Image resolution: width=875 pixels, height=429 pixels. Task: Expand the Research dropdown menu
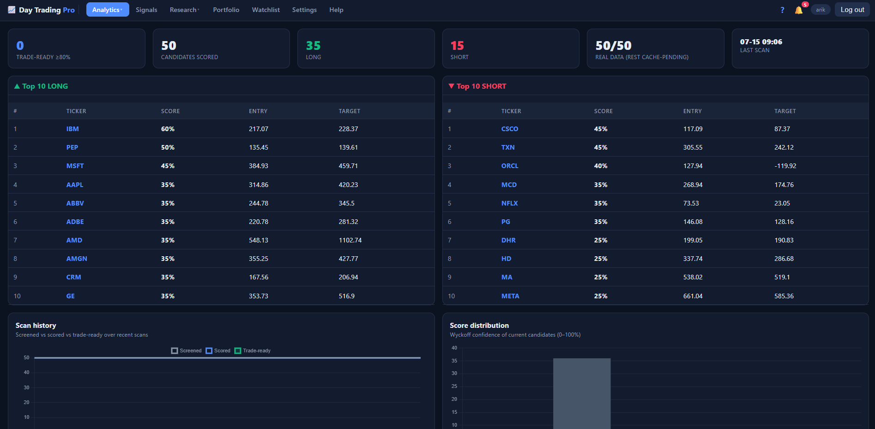pos(185,10)
